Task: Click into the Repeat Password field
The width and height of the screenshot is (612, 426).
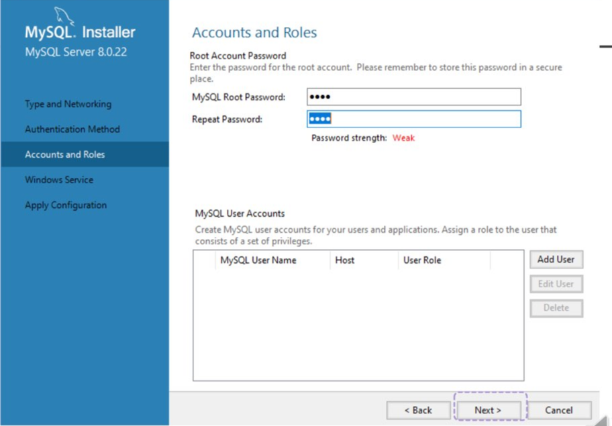Action: [x=414, y=119]
